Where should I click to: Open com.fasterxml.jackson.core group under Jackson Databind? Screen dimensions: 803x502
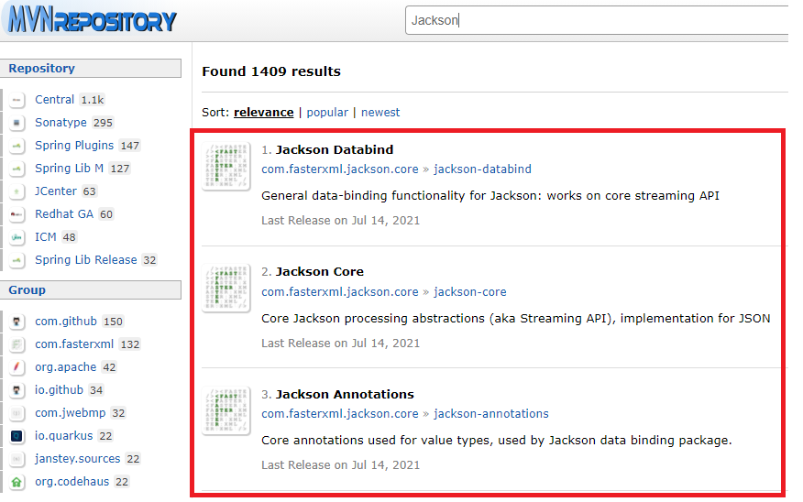point(340,169)
